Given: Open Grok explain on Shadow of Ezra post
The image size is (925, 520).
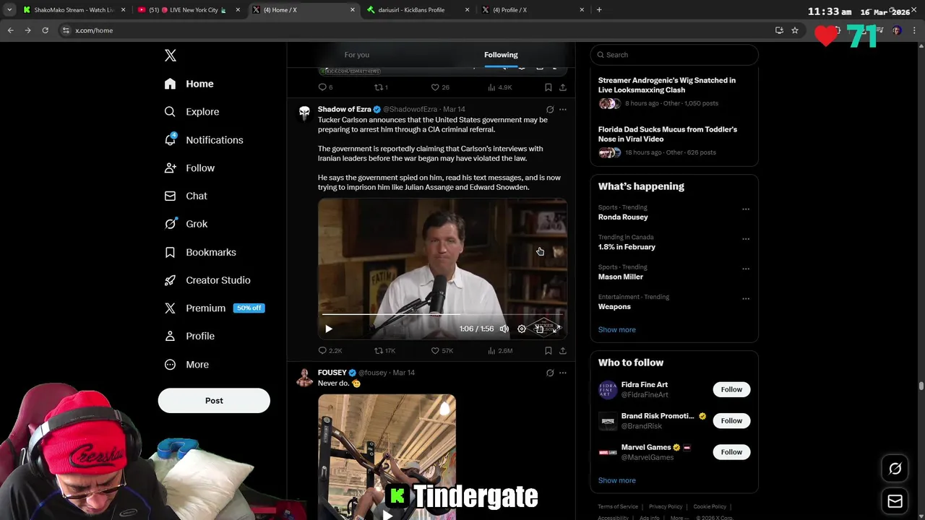Looking at the screenshot, I should 550,110.
